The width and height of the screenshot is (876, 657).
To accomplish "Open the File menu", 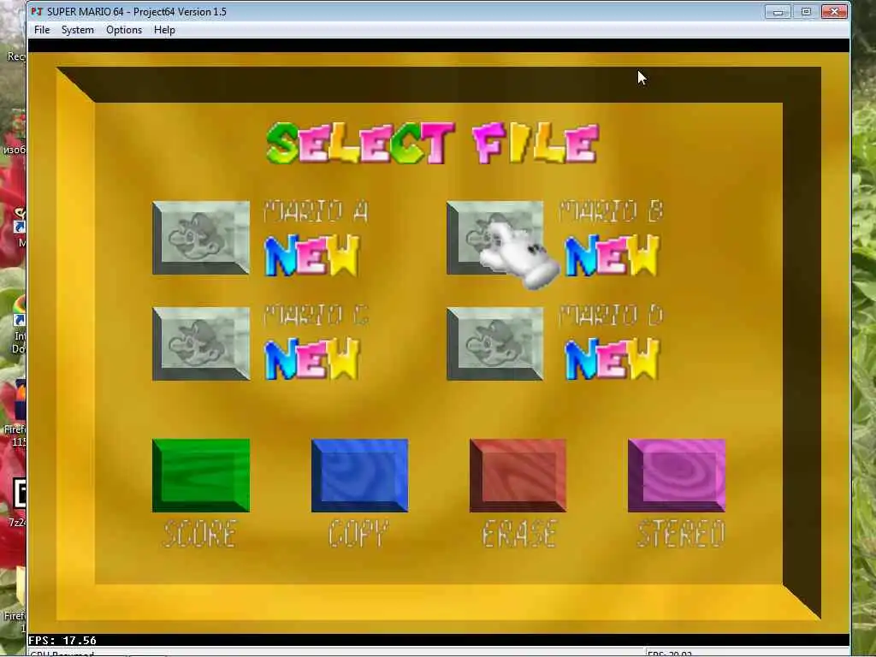I will coord(42,30).
